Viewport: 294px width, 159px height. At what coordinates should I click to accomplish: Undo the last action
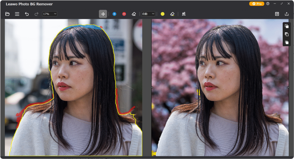tap(27, 14)
